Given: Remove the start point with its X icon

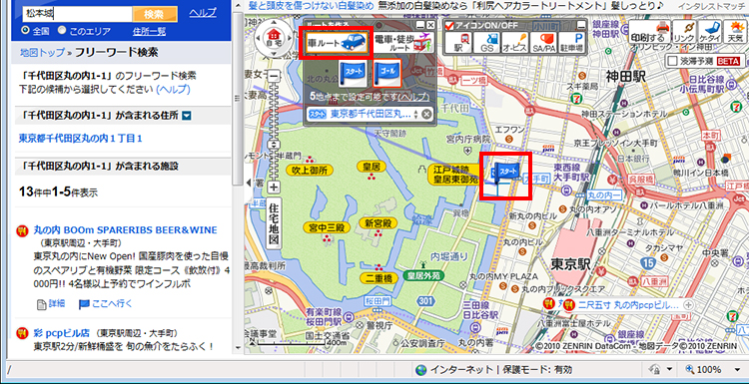Looking at the screenshot, I should [x=426, y=114].
